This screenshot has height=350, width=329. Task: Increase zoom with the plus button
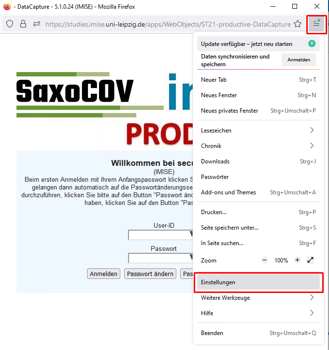click(297, 260)
